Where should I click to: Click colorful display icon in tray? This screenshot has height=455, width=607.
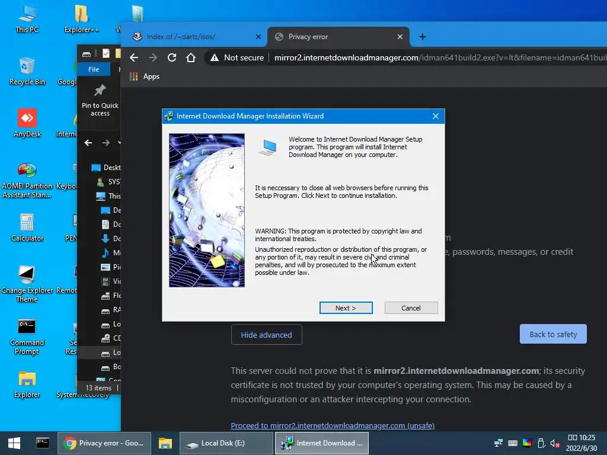tap(527, 443)
